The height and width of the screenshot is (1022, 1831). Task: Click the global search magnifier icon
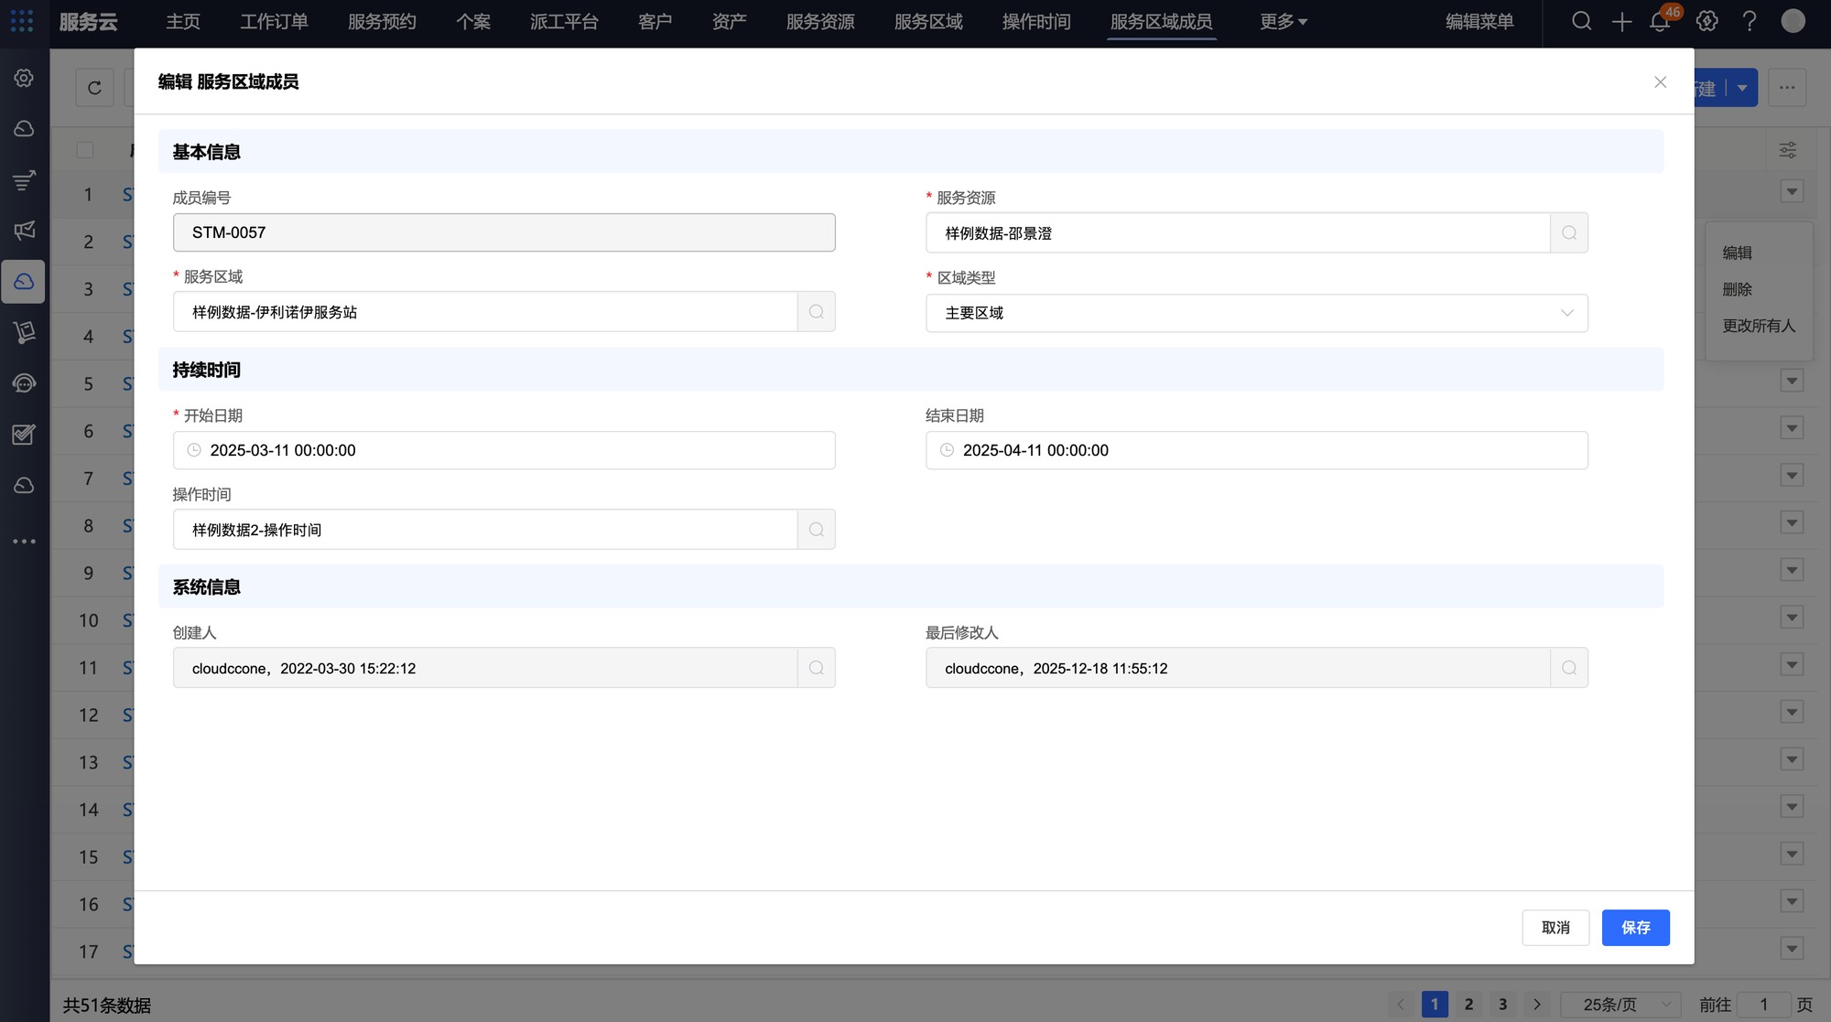1581,21
